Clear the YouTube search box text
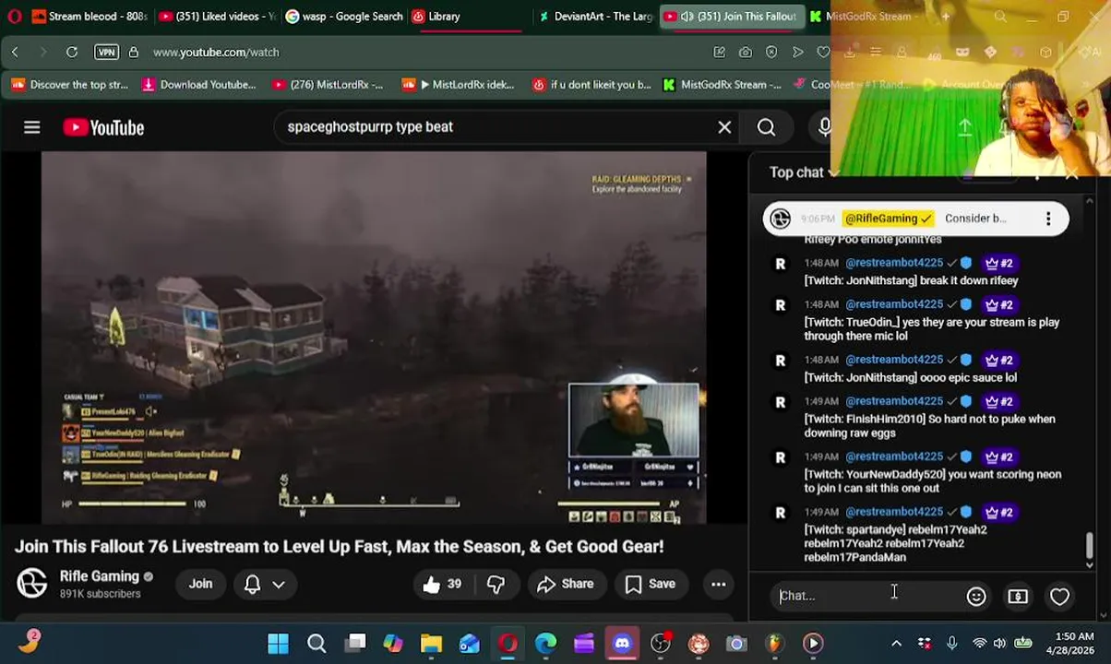Image resolution: width=1111 pixels, height=664 pixels. 724,127
